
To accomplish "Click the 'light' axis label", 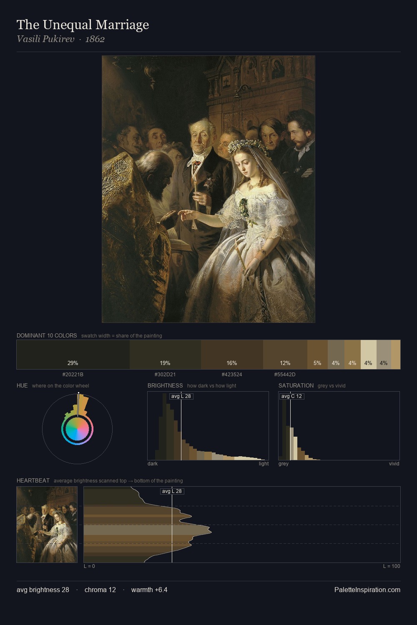I will (x=264, y=464).
